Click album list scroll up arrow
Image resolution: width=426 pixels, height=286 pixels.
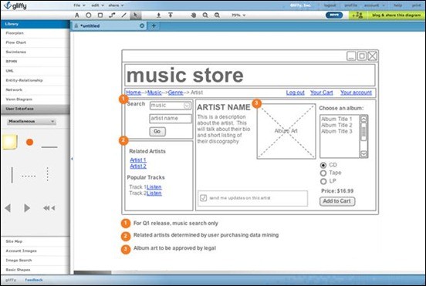pos(363,119)
